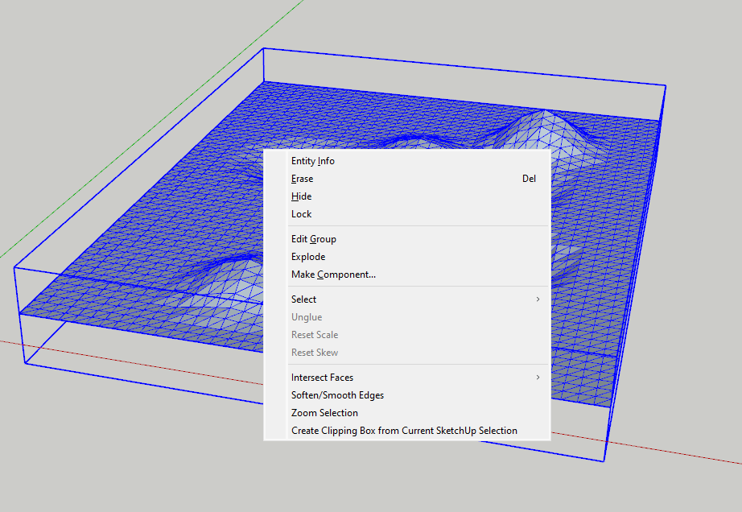The image size is (742, 512).
Task: Pick Zoom Selection from the menu
Action: 324,413
